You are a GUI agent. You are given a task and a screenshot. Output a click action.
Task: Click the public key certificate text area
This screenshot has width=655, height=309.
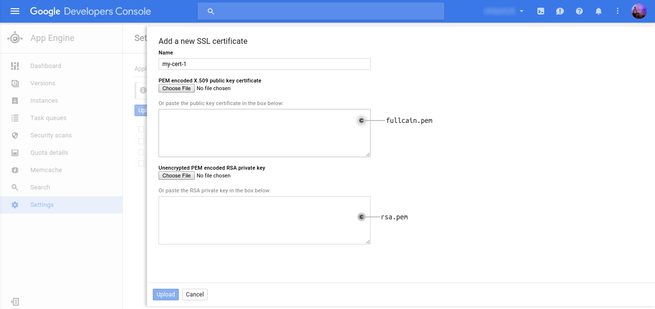(x=264, y=133)
